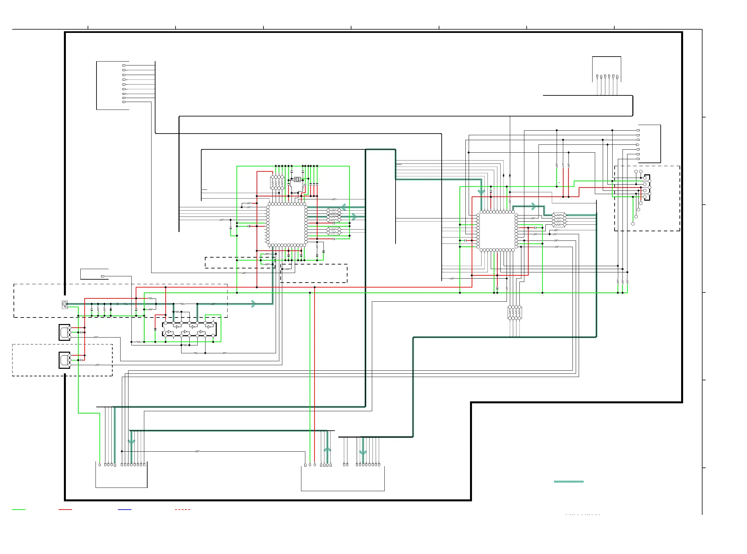The height and width of the screenshot is (554, 747).
Task: Click the teal right arrow after coaxial input
Action: [254, 304]
